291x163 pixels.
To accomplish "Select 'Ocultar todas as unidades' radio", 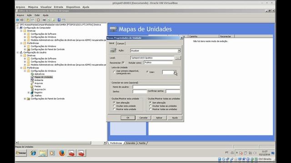I will (151, 106).
